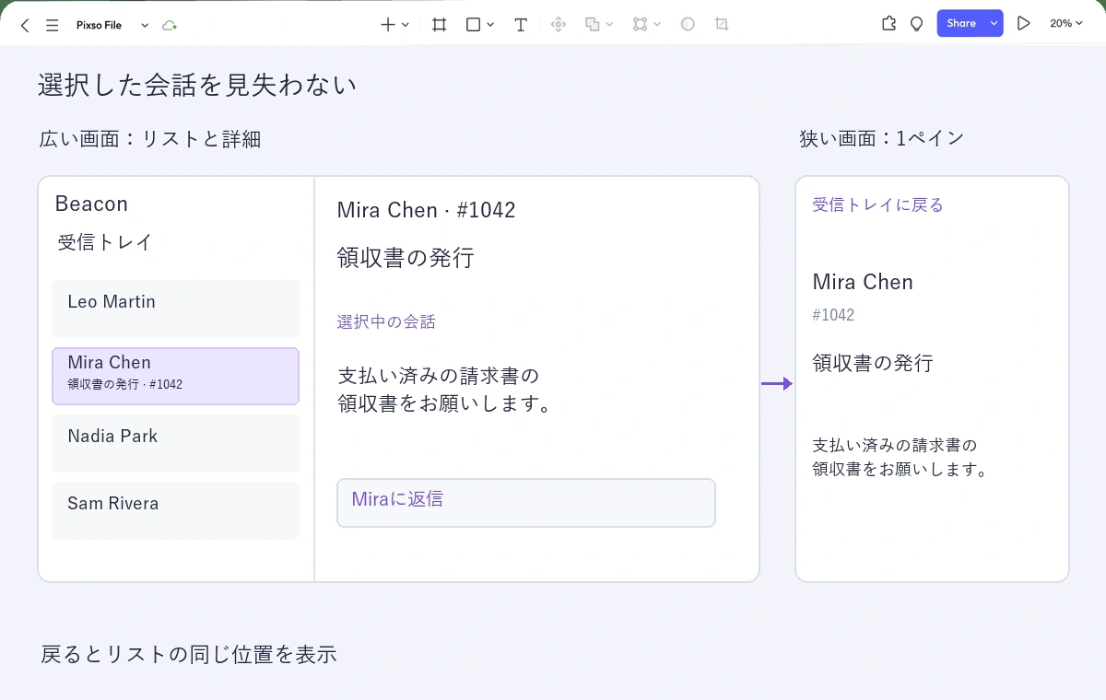Expand the Pixso File name dropdown
This screenshot has width=1106, height=700.
145,26
